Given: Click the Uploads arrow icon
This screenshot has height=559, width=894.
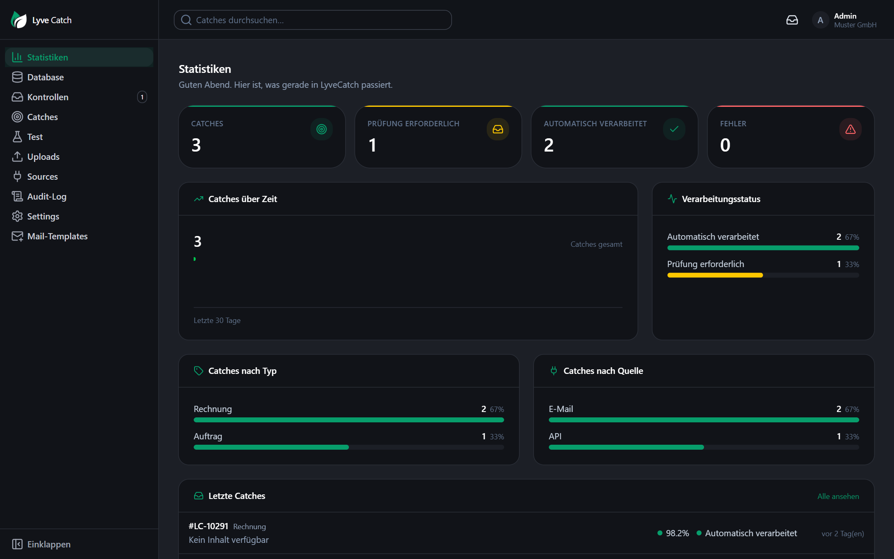Looking at the screenshot, I should pos(17,157).
